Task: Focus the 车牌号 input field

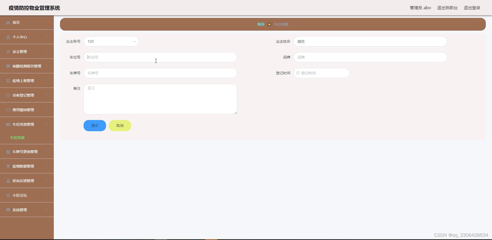Action: click(x=160, y=73)
